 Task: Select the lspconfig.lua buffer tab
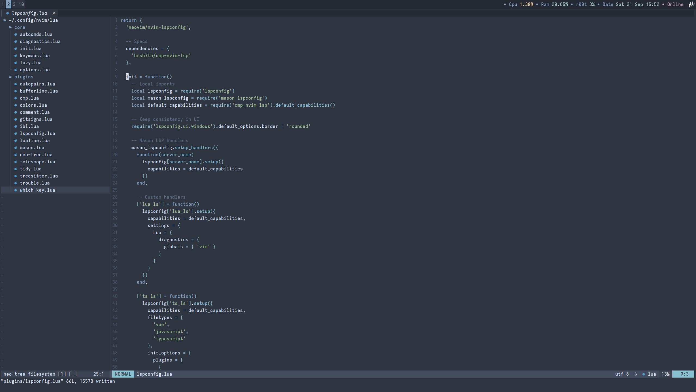coord(29,13)
